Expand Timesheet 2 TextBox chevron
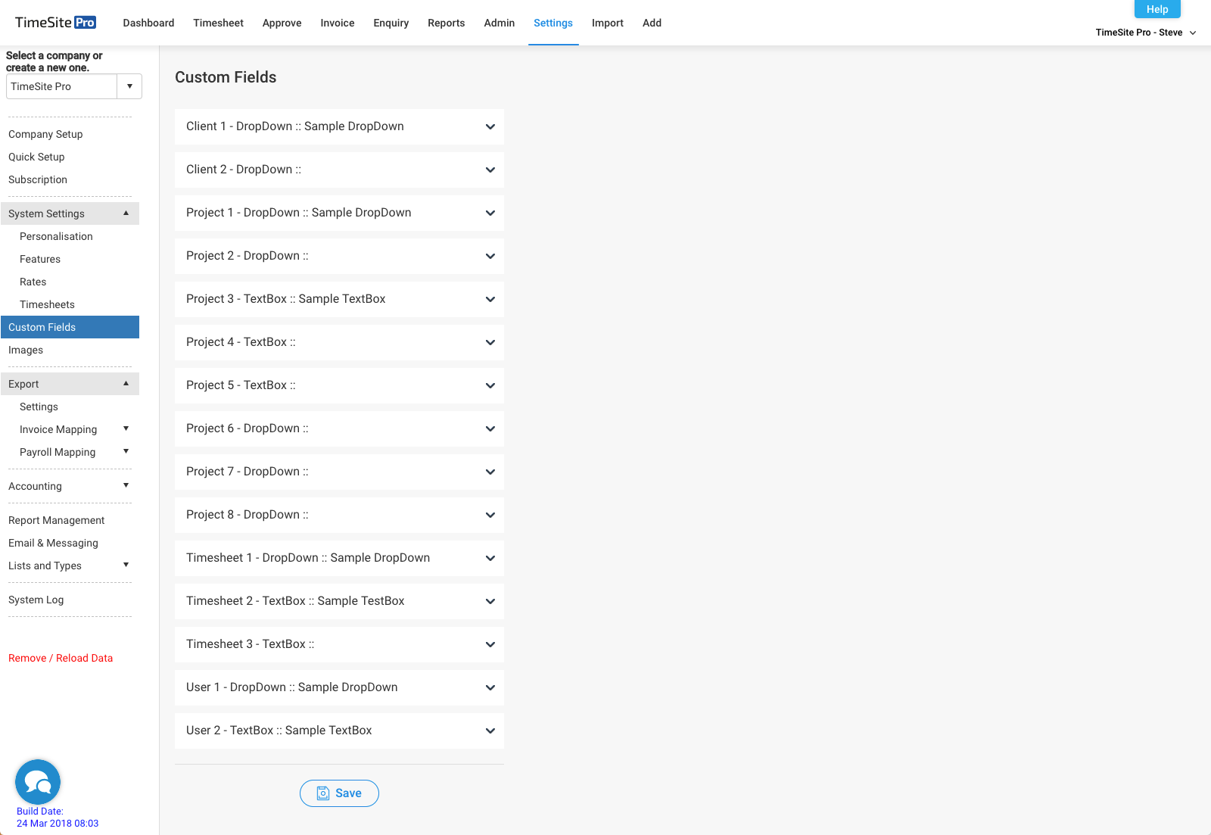The height and width of the screenshot is (835, 1211). click(490, 602)
